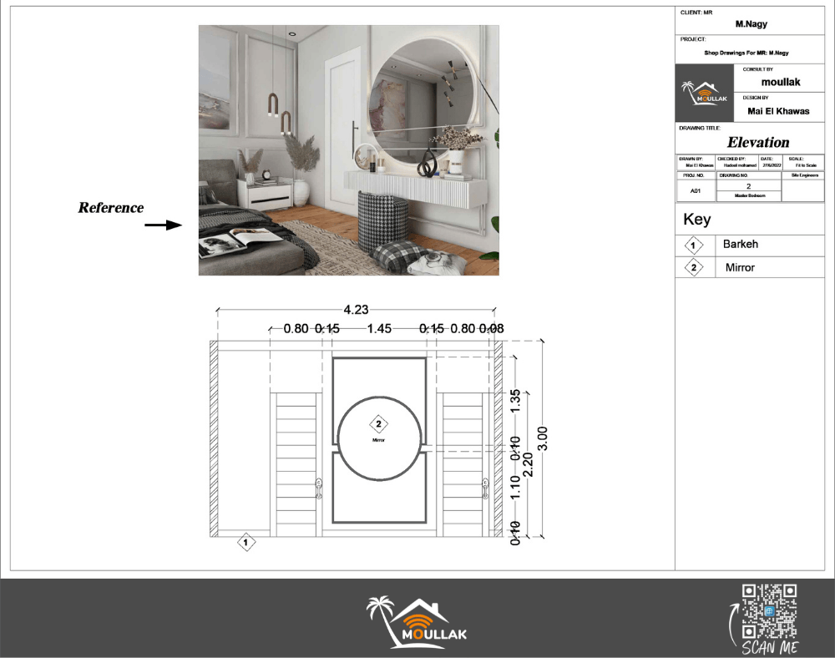Click the left door handle in the elevation
This screenshot has width=835, height=658.
pos(318,488)
